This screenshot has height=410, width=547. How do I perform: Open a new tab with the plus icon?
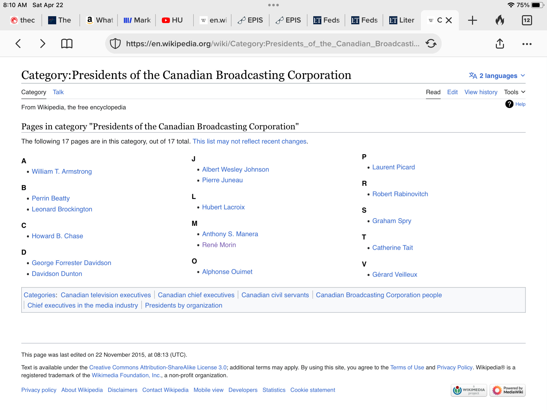pyautogui.click(x=473, y=20)
